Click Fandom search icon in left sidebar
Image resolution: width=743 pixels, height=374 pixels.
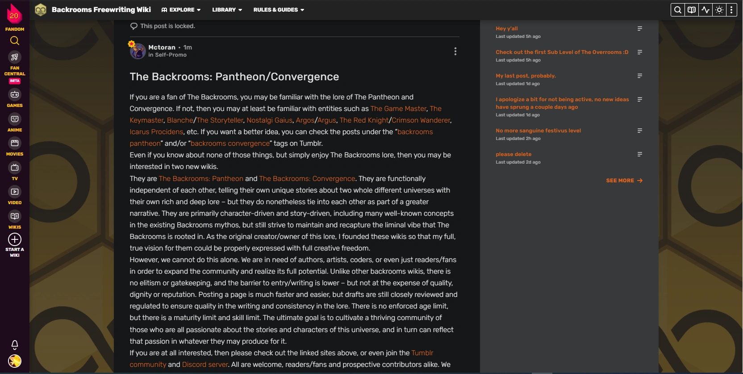(15, 41)
